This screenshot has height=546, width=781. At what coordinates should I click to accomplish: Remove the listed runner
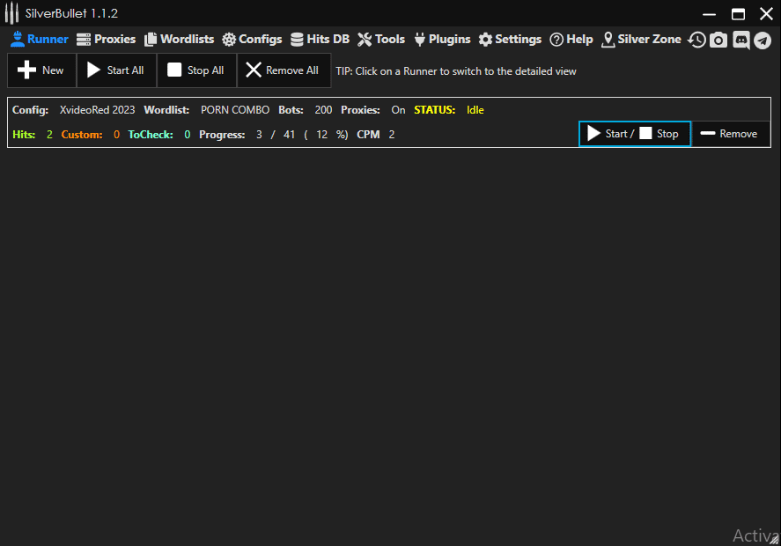pyautogui.click(x=729, y=134)
